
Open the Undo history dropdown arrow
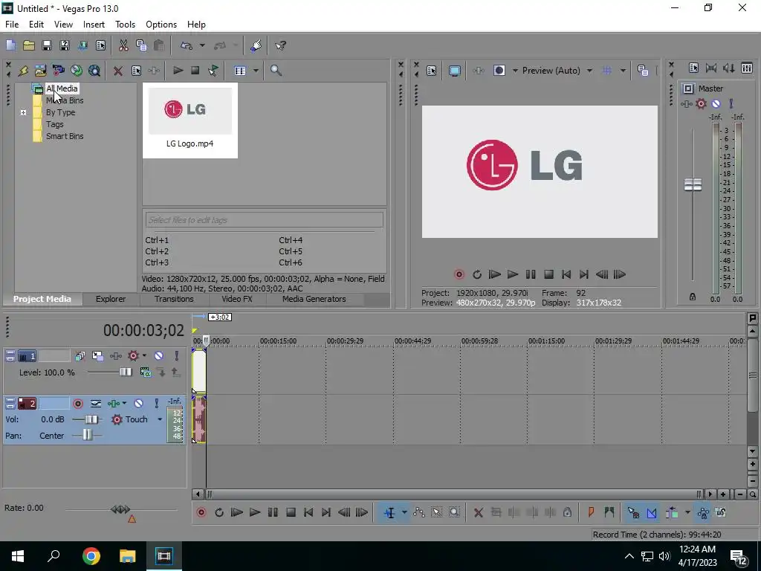click(202, 45)
